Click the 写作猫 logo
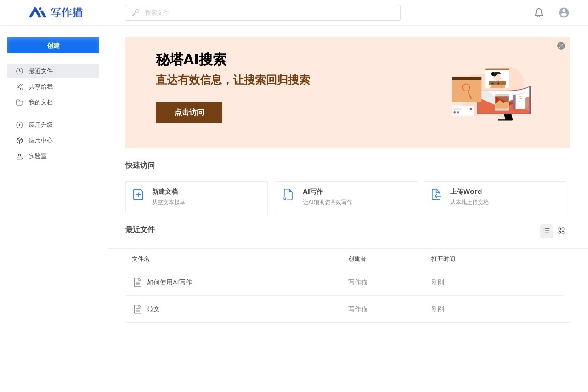This screenshot has height=392, width=588. 56,13
